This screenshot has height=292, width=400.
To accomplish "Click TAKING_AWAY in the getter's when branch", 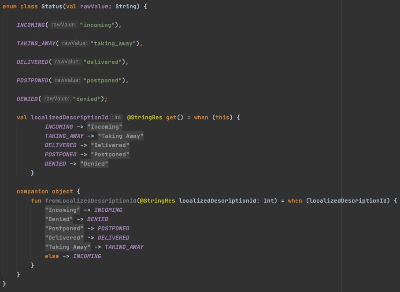I will pos(64,136).
